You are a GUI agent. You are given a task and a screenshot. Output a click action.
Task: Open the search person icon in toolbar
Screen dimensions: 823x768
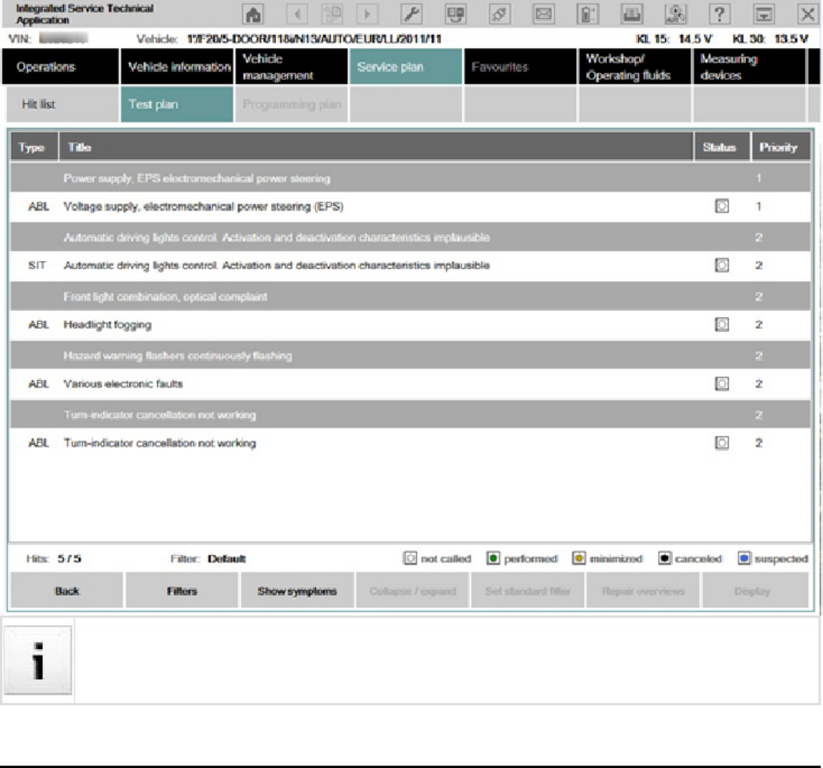click(675, 14)
